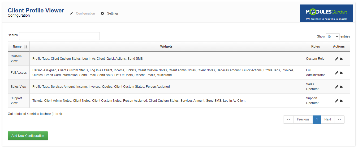Open the Show entries dropdown
358x149 pixels.
tap(333, 36)
